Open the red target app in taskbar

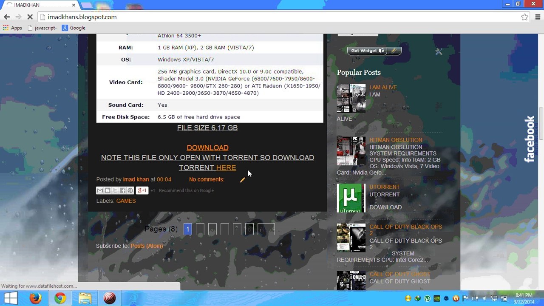(x=110, y=298)
